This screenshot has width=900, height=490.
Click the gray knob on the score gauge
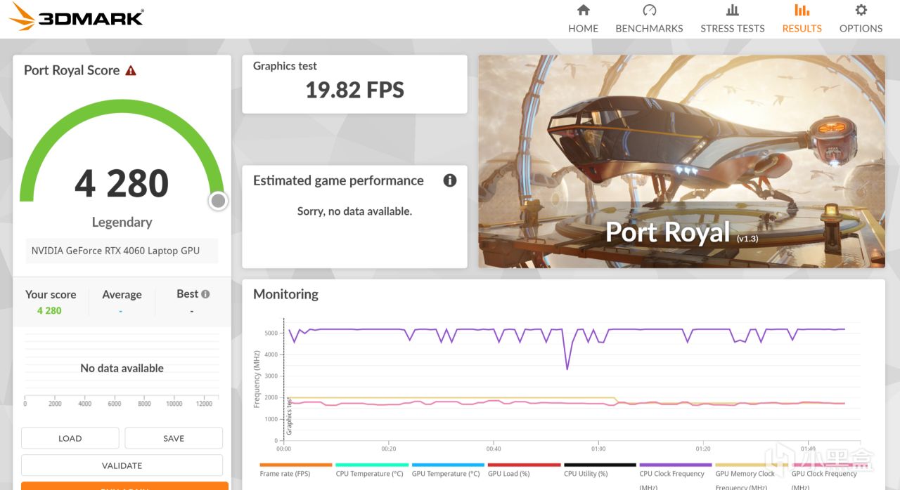(218, 201)
